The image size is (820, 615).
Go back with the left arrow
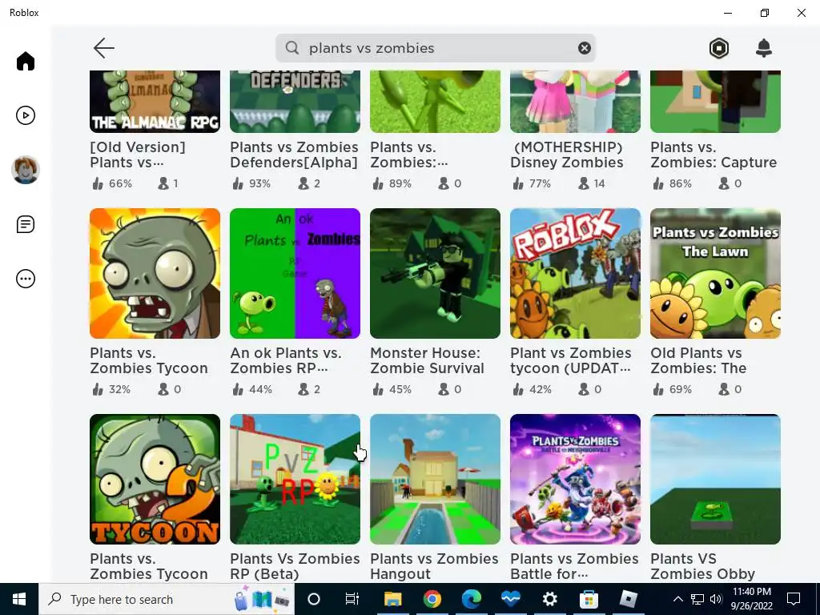103,48
